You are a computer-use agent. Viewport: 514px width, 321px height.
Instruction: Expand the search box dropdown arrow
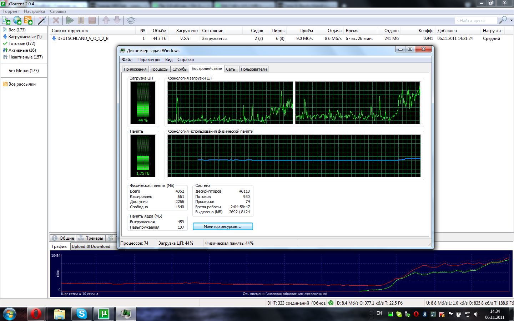[511, 20]
